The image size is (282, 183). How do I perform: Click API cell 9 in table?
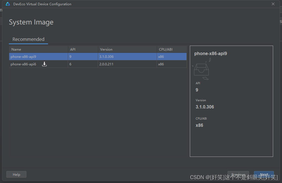(83, 57)
